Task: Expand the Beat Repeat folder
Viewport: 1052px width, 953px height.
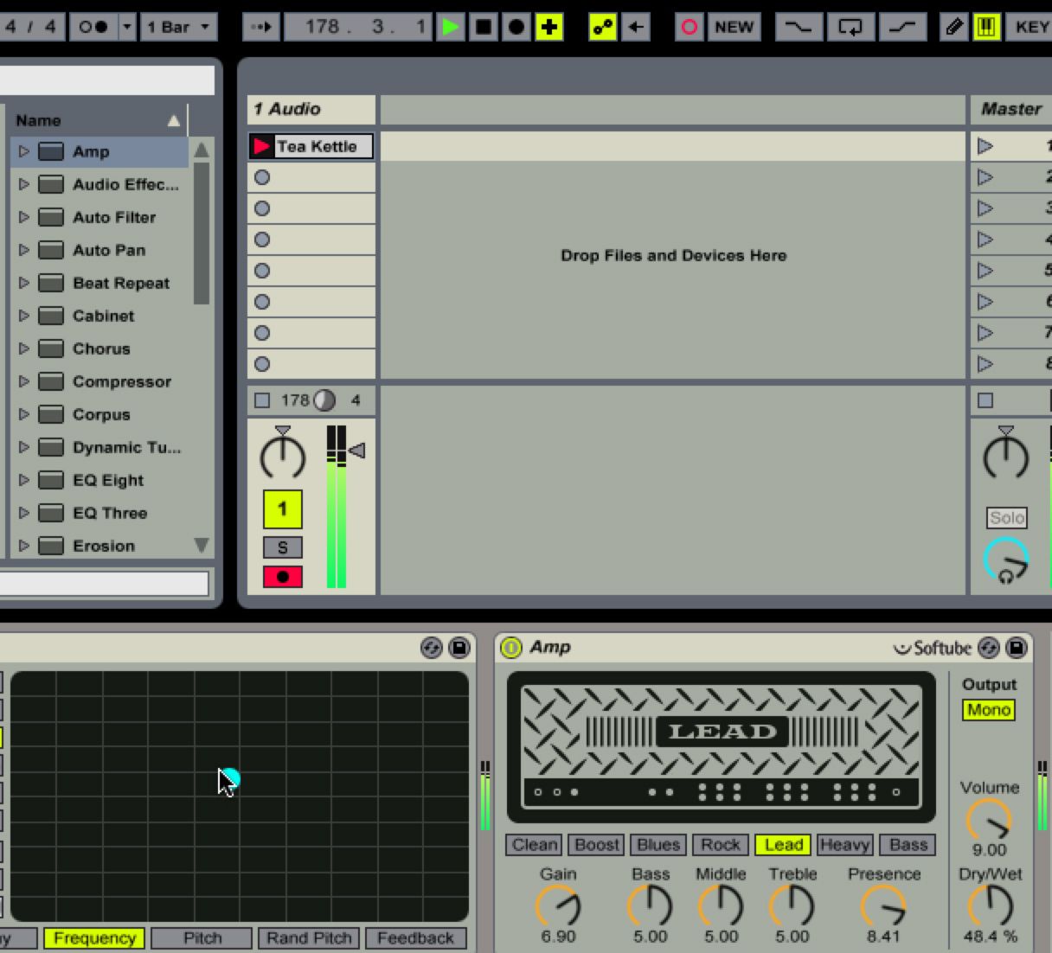Action: click(24, 283)
